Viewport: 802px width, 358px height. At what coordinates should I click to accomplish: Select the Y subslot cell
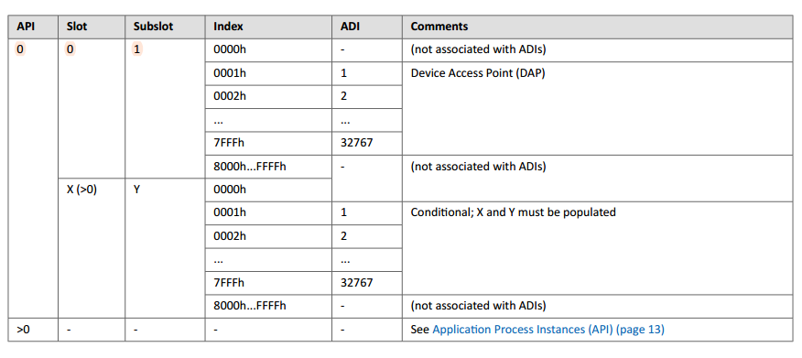(136, 190)
